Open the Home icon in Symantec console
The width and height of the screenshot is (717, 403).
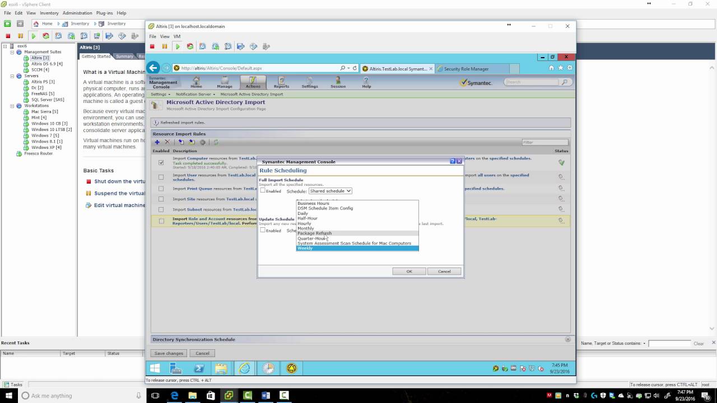point(196,82)
